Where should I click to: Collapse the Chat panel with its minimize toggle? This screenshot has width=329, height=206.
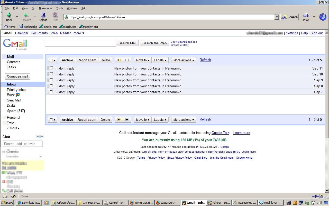pyautogui.click(x=42, y=137)
